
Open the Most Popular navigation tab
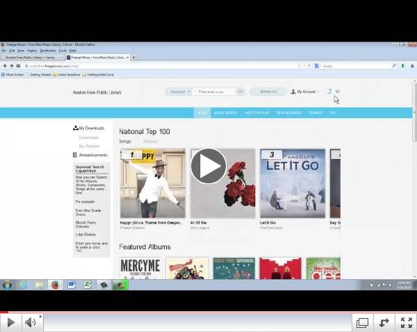point(256,113)
